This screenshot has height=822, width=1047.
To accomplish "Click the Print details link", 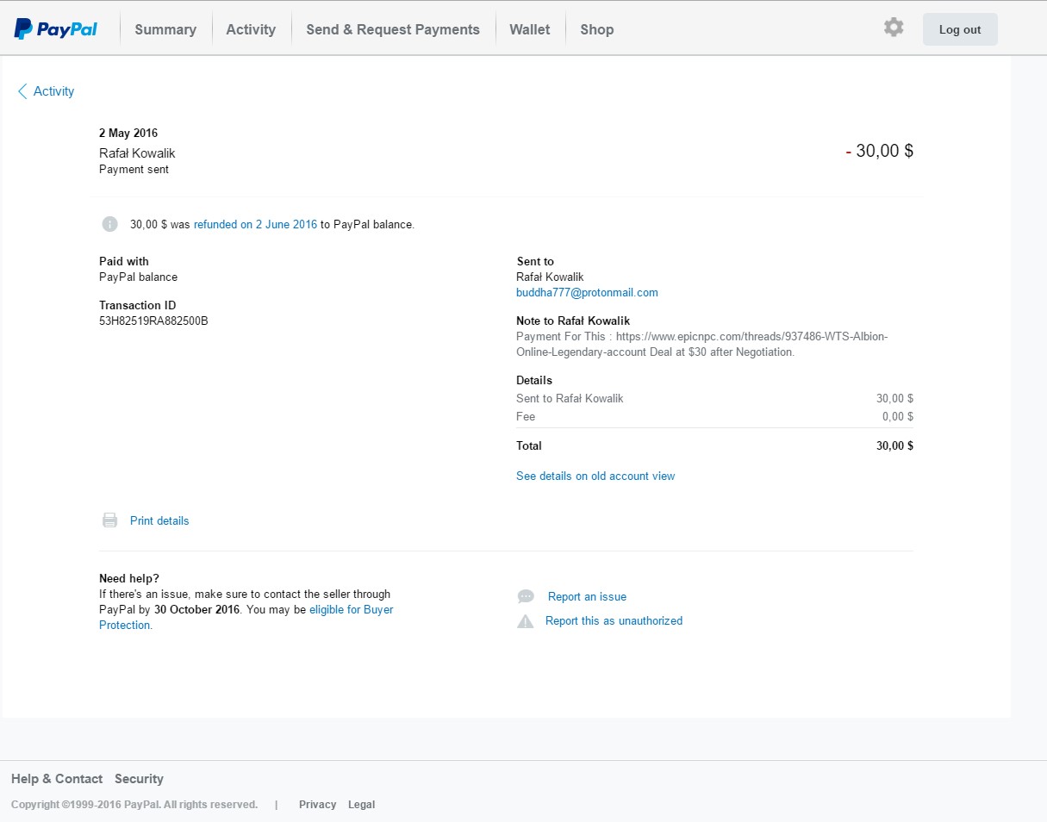I will pyautogui.click(x=159, y=520).
